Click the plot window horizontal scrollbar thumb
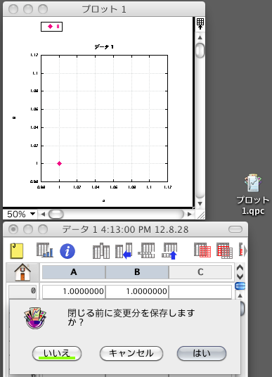 point(56,214)
